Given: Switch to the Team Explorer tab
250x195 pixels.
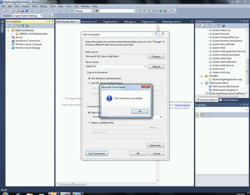Looking at the screenshot, I should pos(229,100).
